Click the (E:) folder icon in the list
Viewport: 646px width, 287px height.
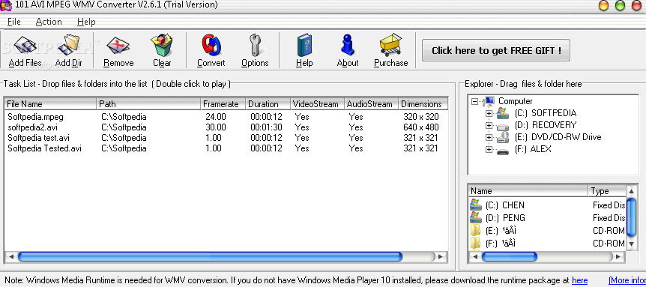(x=476, y=231)
